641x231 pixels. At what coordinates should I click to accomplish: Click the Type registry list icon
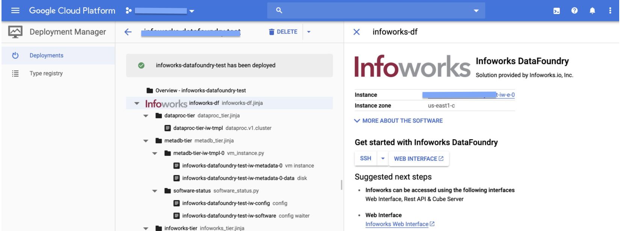point(15,73)
